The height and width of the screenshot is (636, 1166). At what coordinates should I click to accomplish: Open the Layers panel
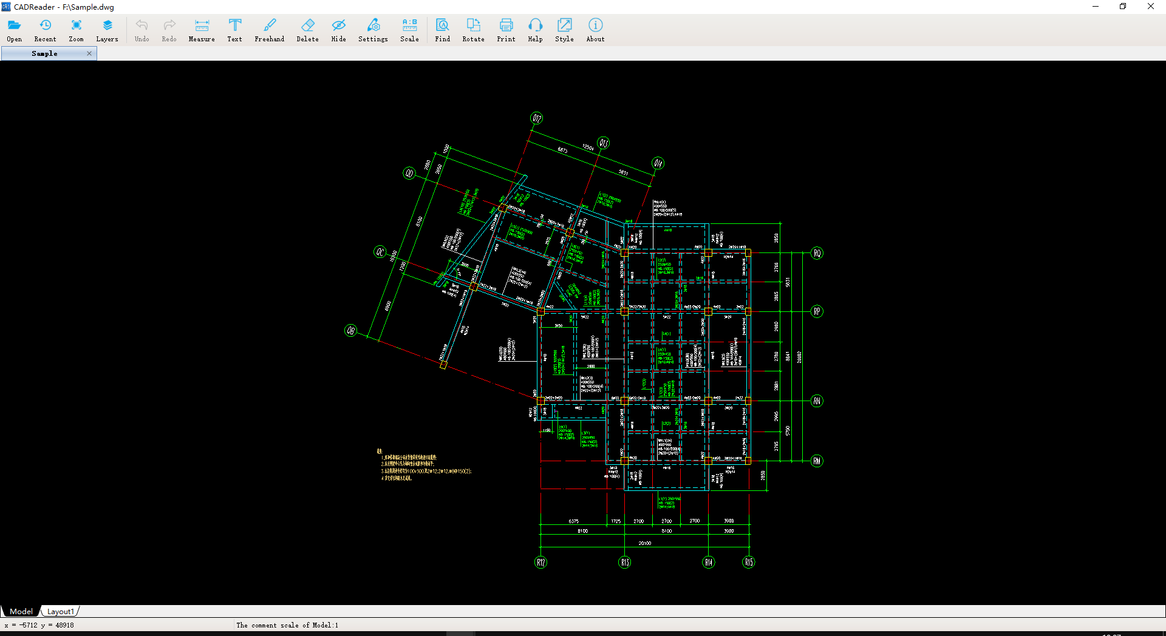pyautogui.click(x=107, y=29)
